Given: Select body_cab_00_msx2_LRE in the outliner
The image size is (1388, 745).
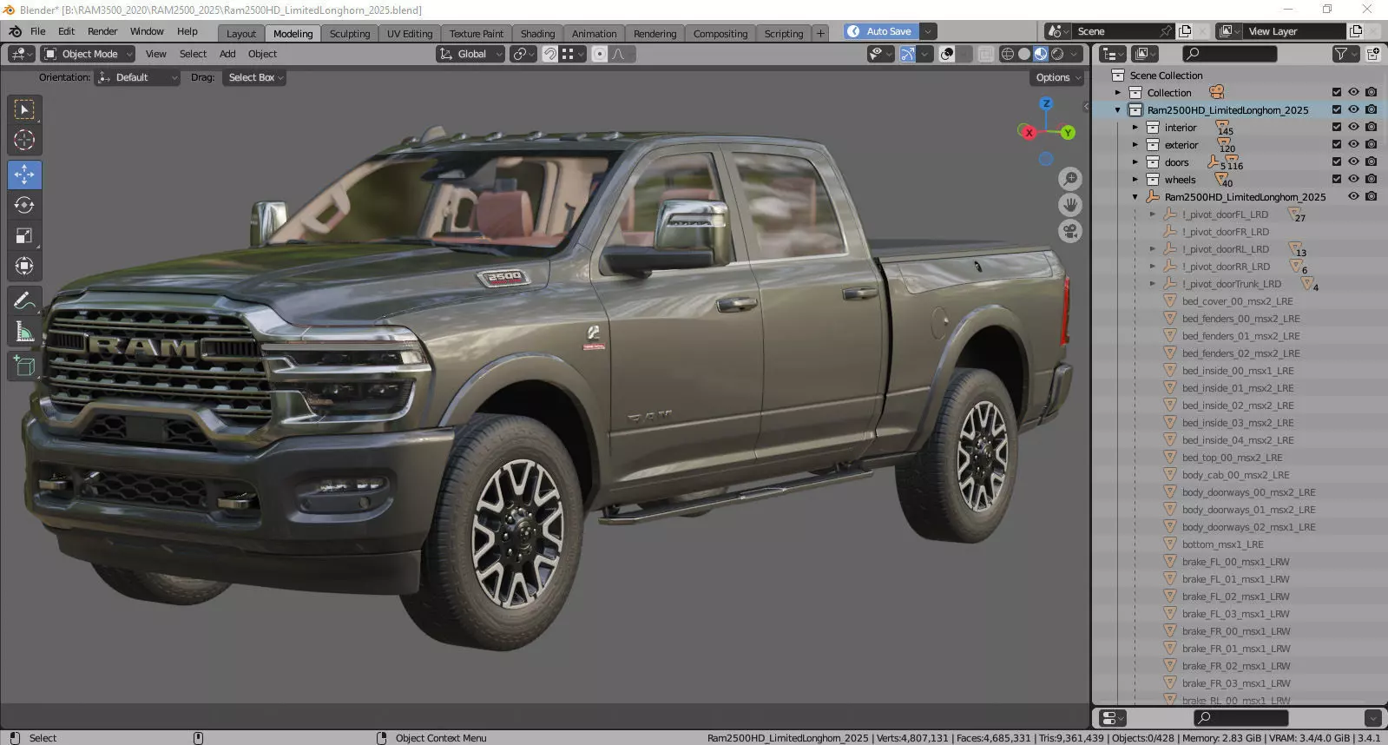Looking at the screenshot, I should 1235,475.
